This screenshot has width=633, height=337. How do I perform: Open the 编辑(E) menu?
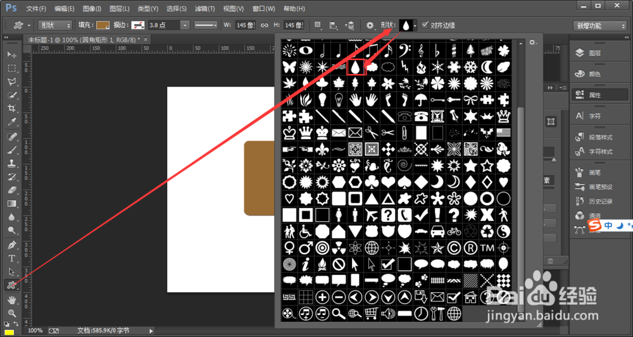(x=64, y=8)
